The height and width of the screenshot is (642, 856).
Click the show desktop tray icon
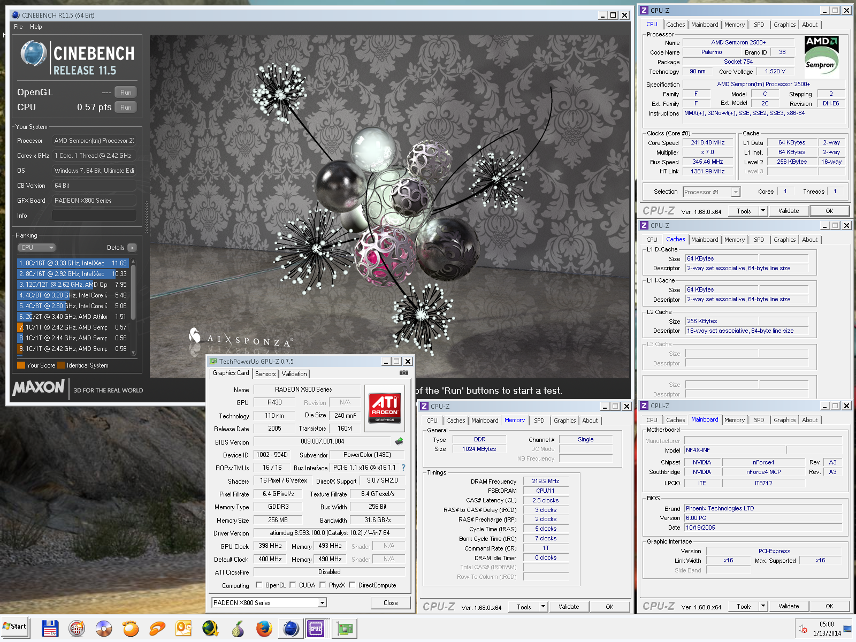pyautogui.click(x=847, y=629)
